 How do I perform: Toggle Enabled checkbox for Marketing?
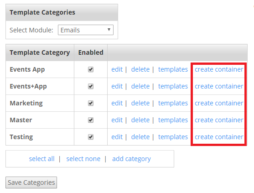(91, 103)
